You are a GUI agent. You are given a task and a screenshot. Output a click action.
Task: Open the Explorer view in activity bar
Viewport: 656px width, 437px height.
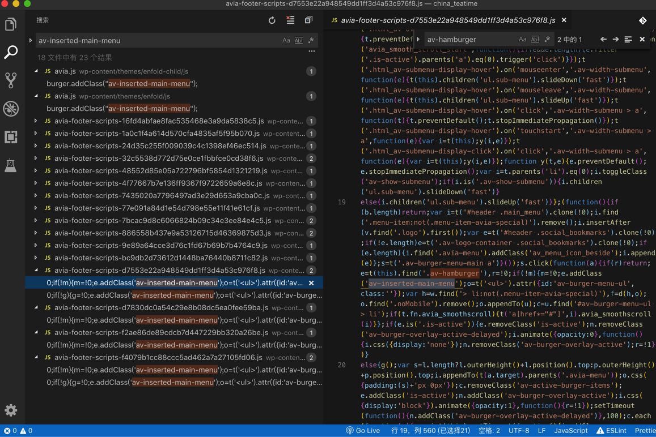point(11,24)
